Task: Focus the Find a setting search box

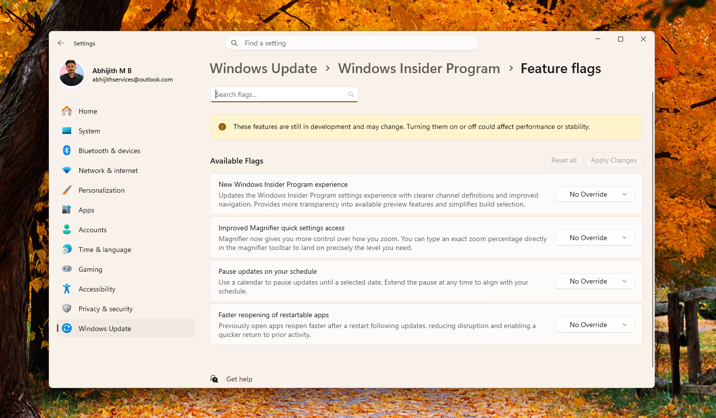Action: point(352,43)
